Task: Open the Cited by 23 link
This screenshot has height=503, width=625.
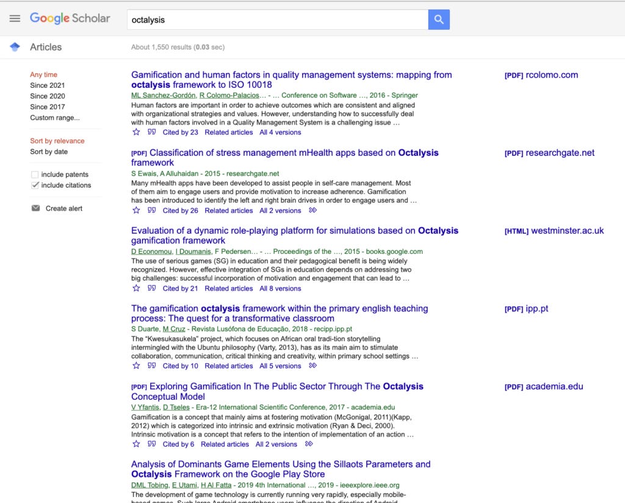Action: tap(180, 132)
